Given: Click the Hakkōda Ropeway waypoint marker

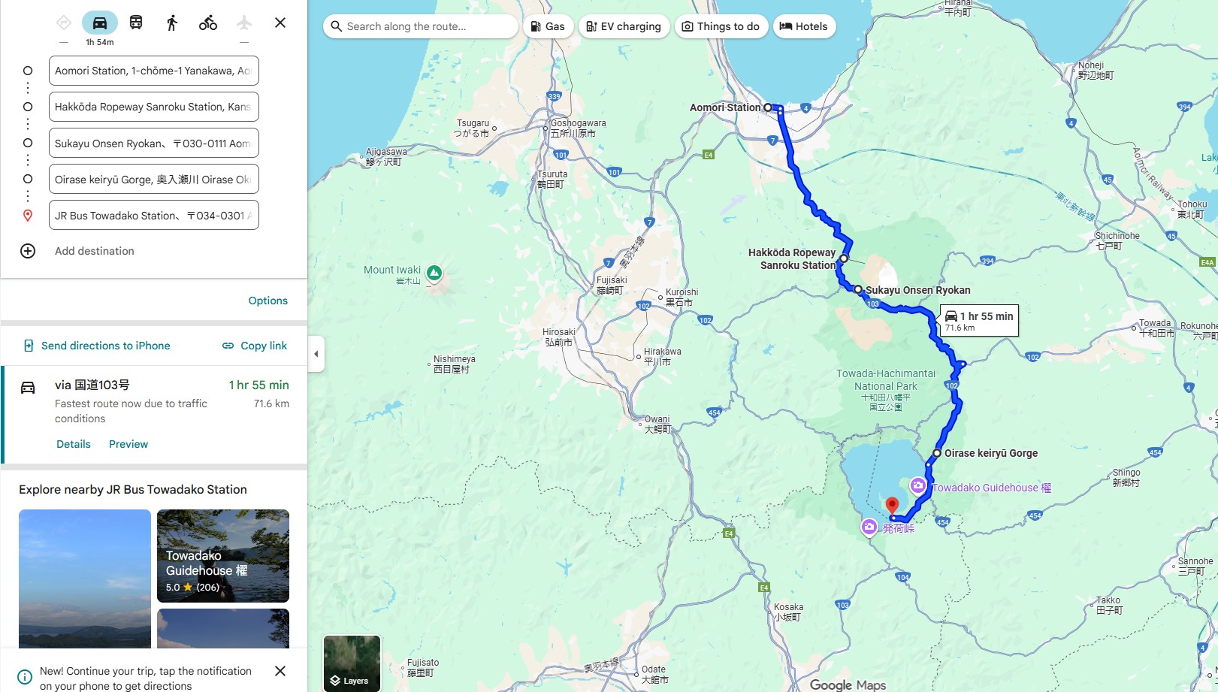Looking at the screenshot, I should (844, 258).
